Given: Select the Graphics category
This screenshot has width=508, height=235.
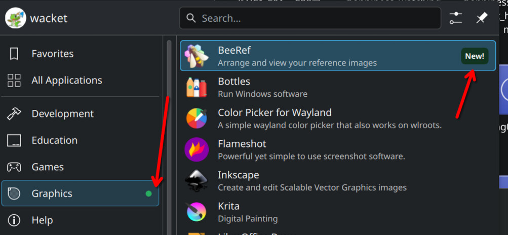Looking at the screenshot, I should click(52, 193).
